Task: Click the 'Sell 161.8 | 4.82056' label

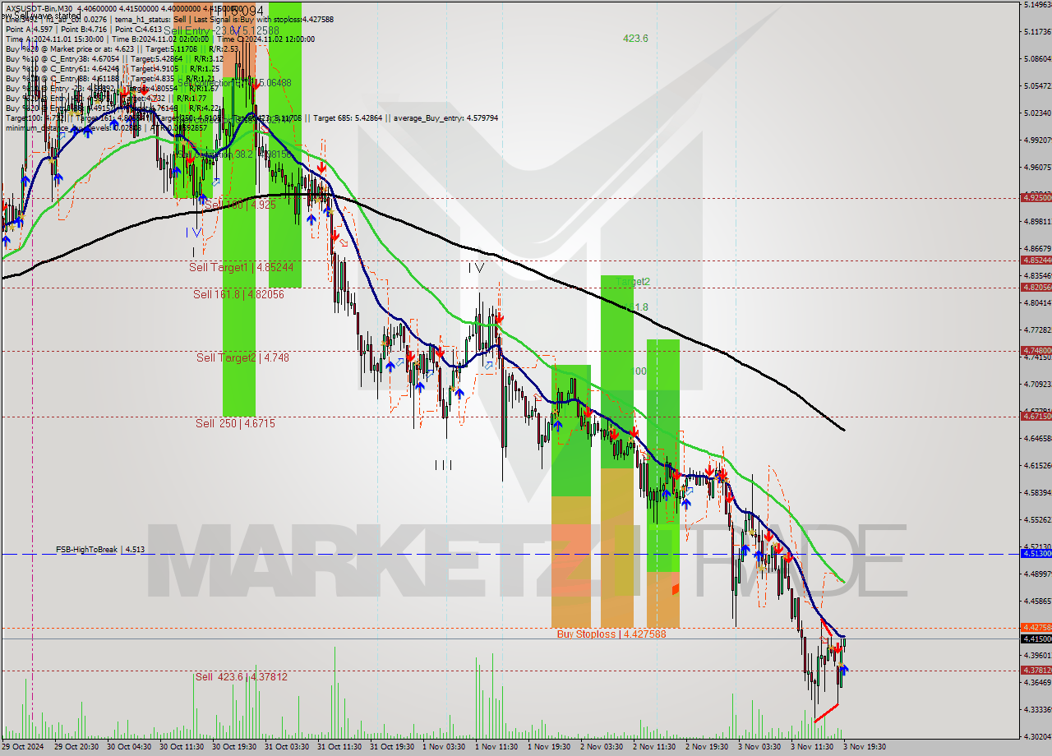Action: pos(239,293)
